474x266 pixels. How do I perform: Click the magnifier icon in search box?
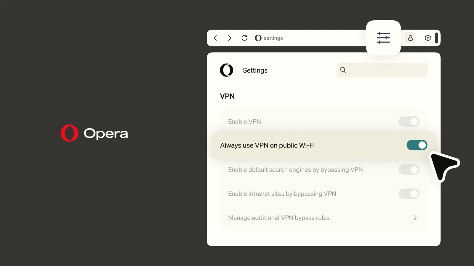pyautogui.click(x=343, y=70)
